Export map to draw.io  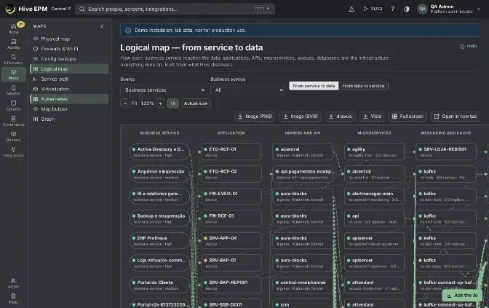click(x=341, y=116)
